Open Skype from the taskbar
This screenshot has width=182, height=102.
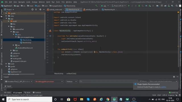(88, 99)
